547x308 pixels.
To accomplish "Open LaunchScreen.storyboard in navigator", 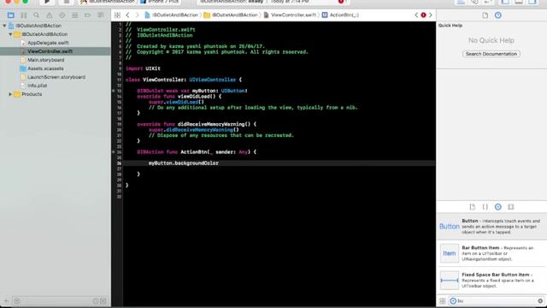I will (56, 77).
